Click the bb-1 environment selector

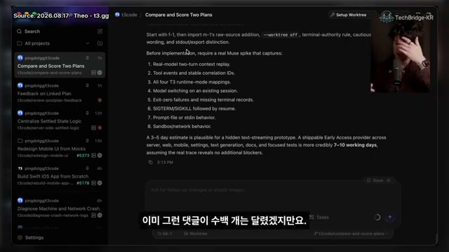coord(165,234)
